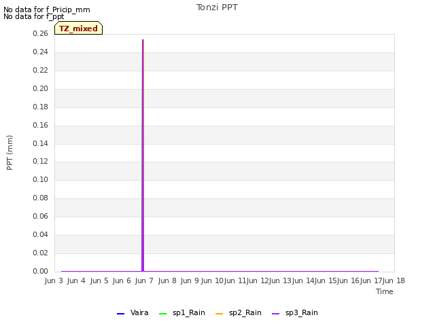This screenshot has height=326, width=435.
Task: Click the Time x-axis title
Action: [x=385, y=291]
